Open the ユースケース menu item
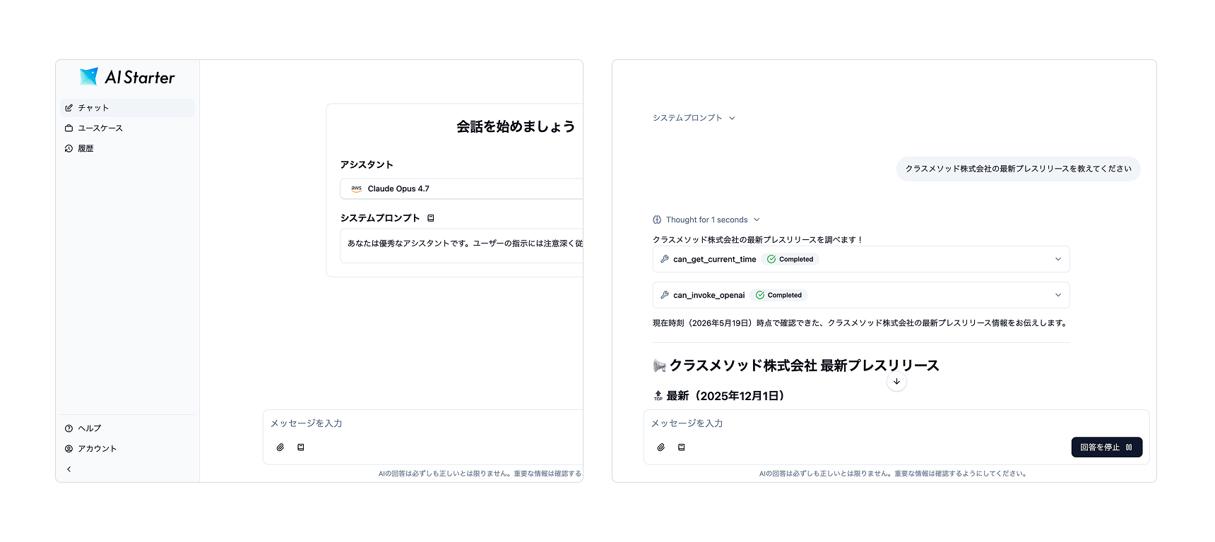Viewport: 1215px width, 542px height. 127,128
